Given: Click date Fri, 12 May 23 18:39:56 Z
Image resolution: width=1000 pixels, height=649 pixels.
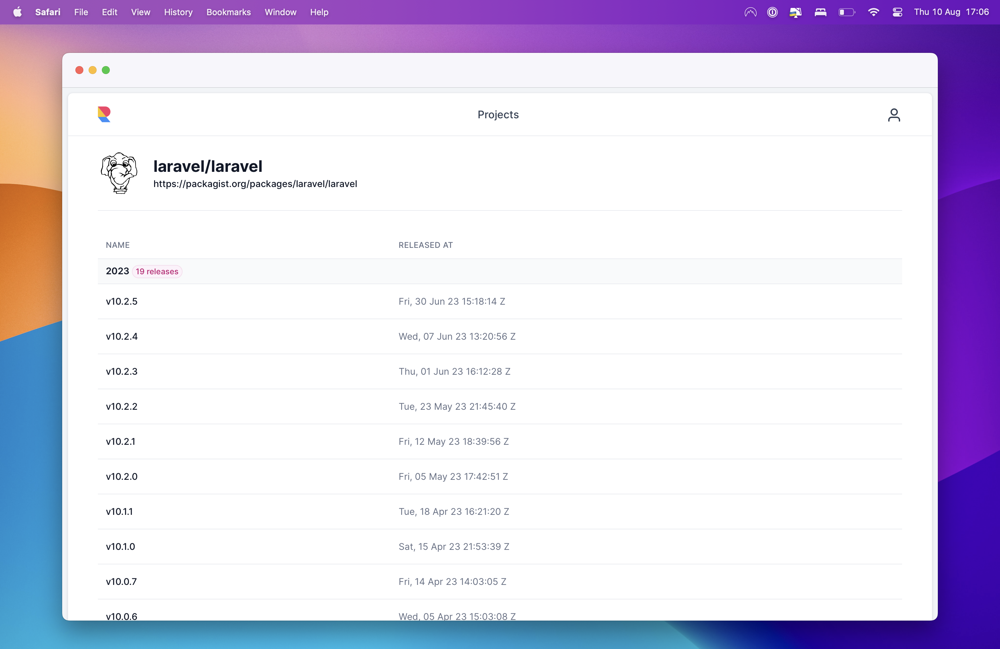Looking at the screenshot, I should (x=453, y=441).
